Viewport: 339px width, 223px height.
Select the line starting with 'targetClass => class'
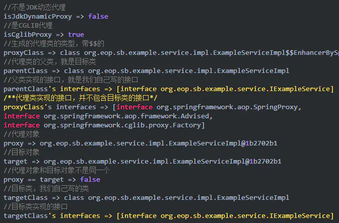coord(147,198)
